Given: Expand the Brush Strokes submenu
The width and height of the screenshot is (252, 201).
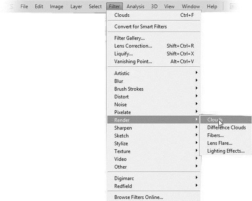Looking at the screenshot, I should pos(129,89).
